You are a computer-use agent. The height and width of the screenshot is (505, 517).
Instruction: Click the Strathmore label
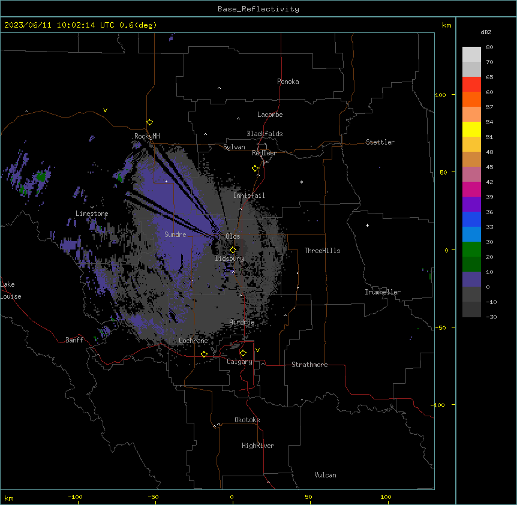click(309, 365)
